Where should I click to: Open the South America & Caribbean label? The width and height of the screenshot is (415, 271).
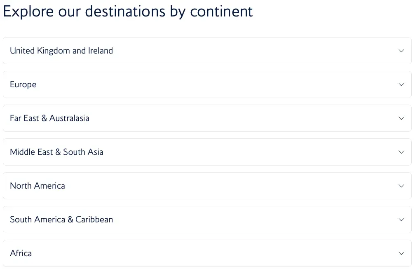pyautogui.click(x=61, y=220)
